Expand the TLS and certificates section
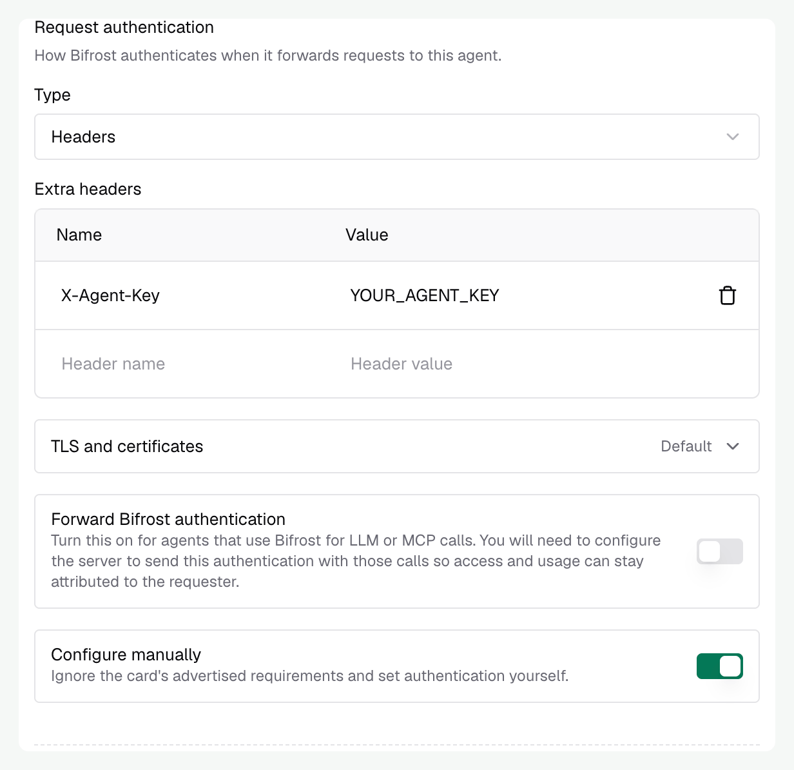The image size is (794, 770). 397,446
